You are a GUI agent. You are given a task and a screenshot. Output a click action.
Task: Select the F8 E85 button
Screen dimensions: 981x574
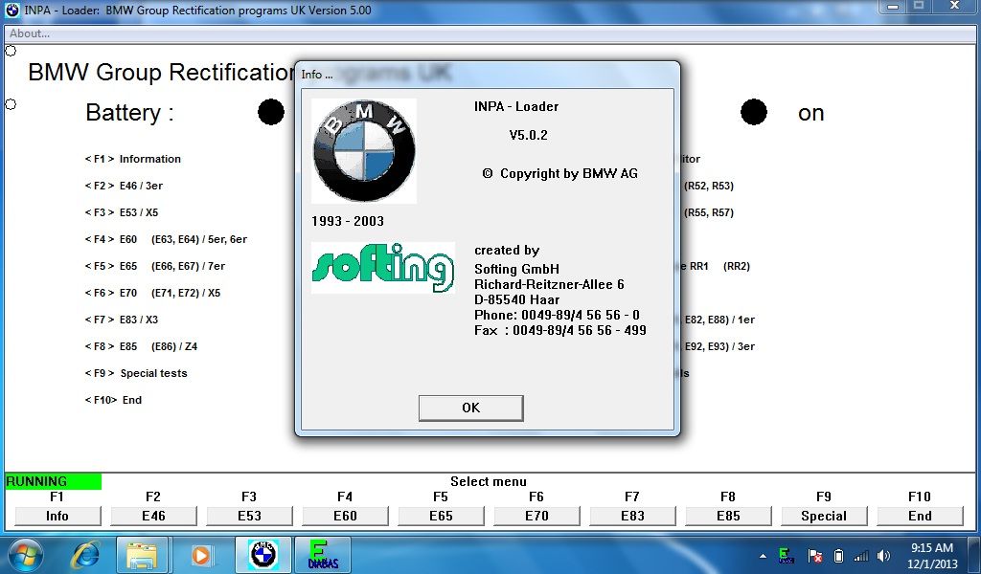(728, 516)
